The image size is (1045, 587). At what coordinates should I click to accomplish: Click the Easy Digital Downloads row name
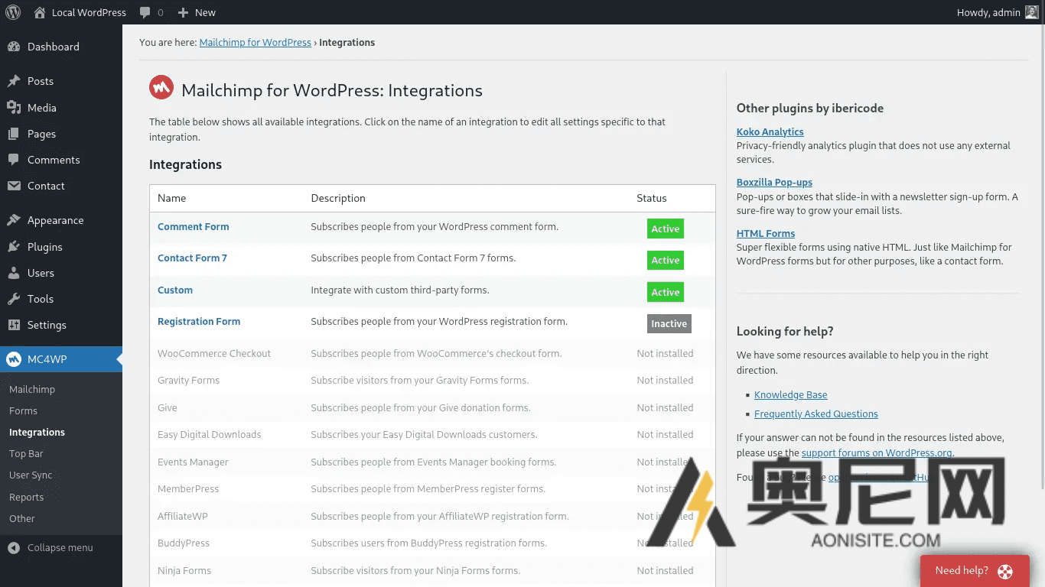coord(209,435)
